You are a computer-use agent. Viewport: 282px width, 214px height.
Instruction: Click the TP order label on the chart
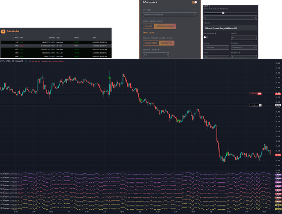click(x=254, y=94)
